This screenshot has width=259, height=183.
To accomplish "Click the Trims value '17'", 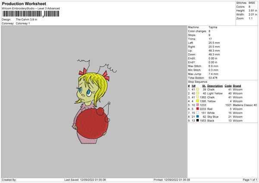I will click(210, 39).
